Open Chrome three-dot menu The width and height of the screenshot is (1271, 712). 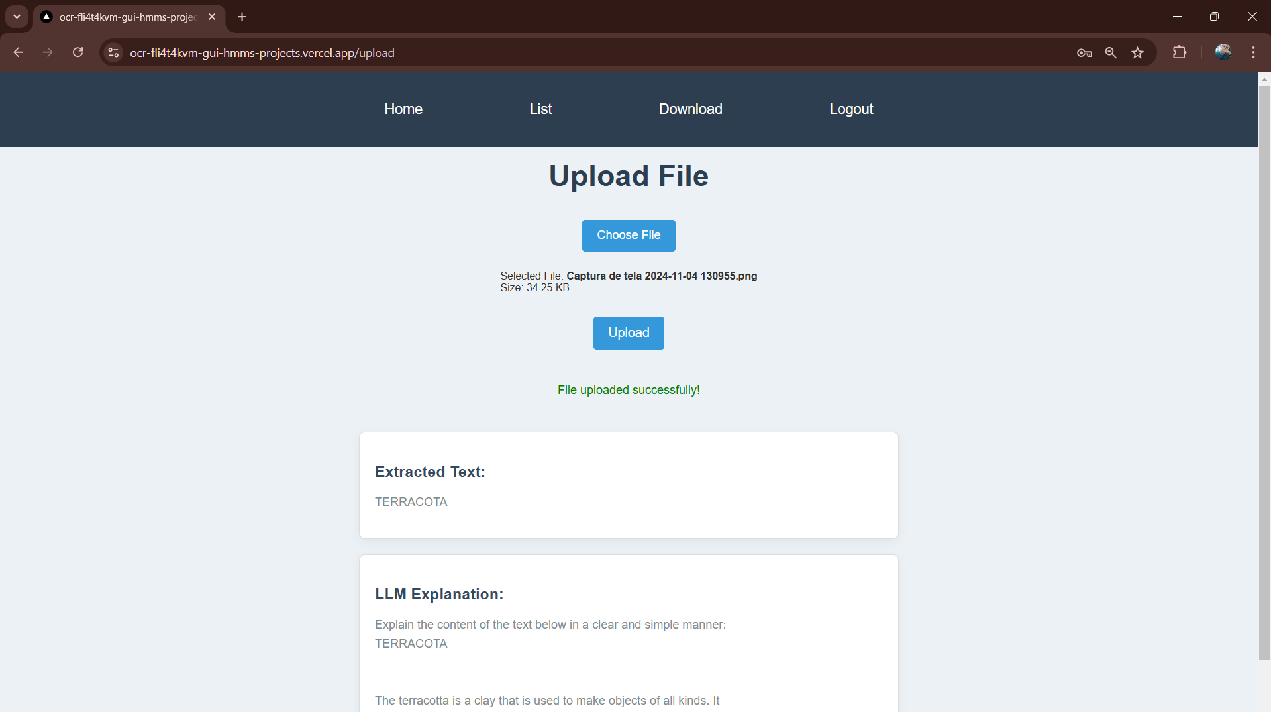pyautogui.click(x=1253, y=52)
